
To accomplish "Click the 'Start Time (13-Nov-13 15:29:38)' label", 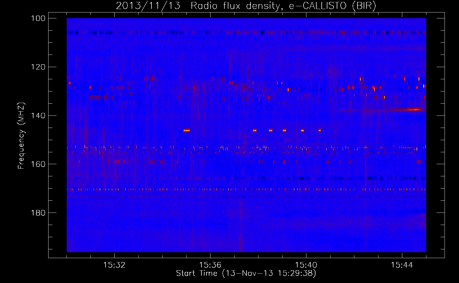I will pyautogui.click(x=246, y=273).
